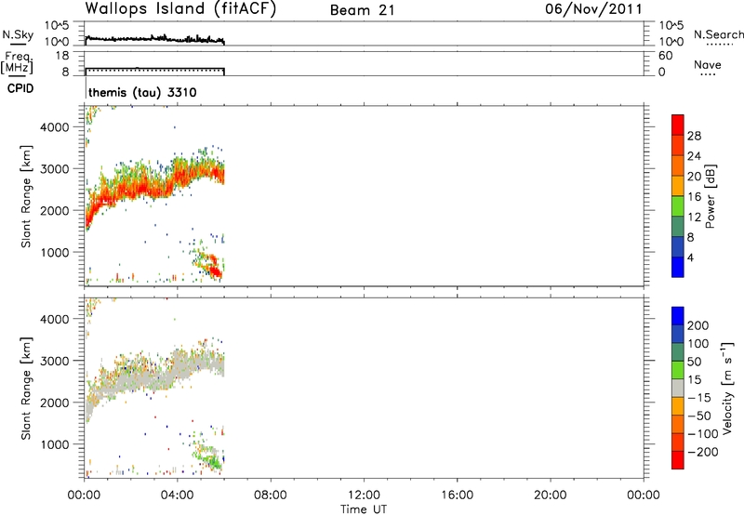The height and width of the screenshot is (515, 744).
Task: Click the "N.Sky" legend label
Action: [18, 34]
